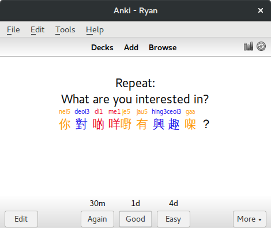This screenshot has height=228, width=271.
Task: Click the orange character 有
Action: coord(142,124)
